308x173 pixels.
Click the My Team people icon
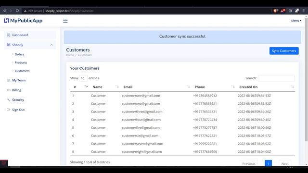tap(9, 80)
